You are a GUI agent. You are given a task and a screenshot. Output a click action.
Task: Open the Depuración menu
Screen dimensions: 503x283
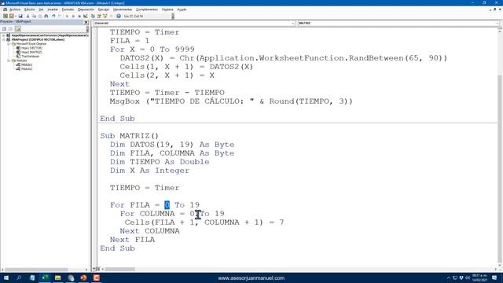coord(86,9)
